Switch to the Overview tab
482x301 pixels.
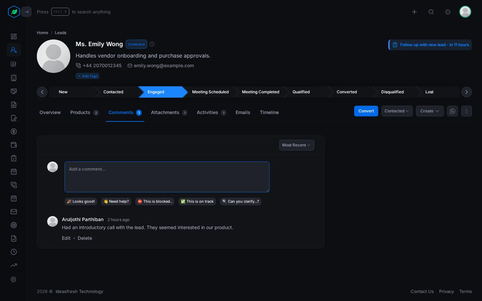pyautogui.click(x=50, y=112)
